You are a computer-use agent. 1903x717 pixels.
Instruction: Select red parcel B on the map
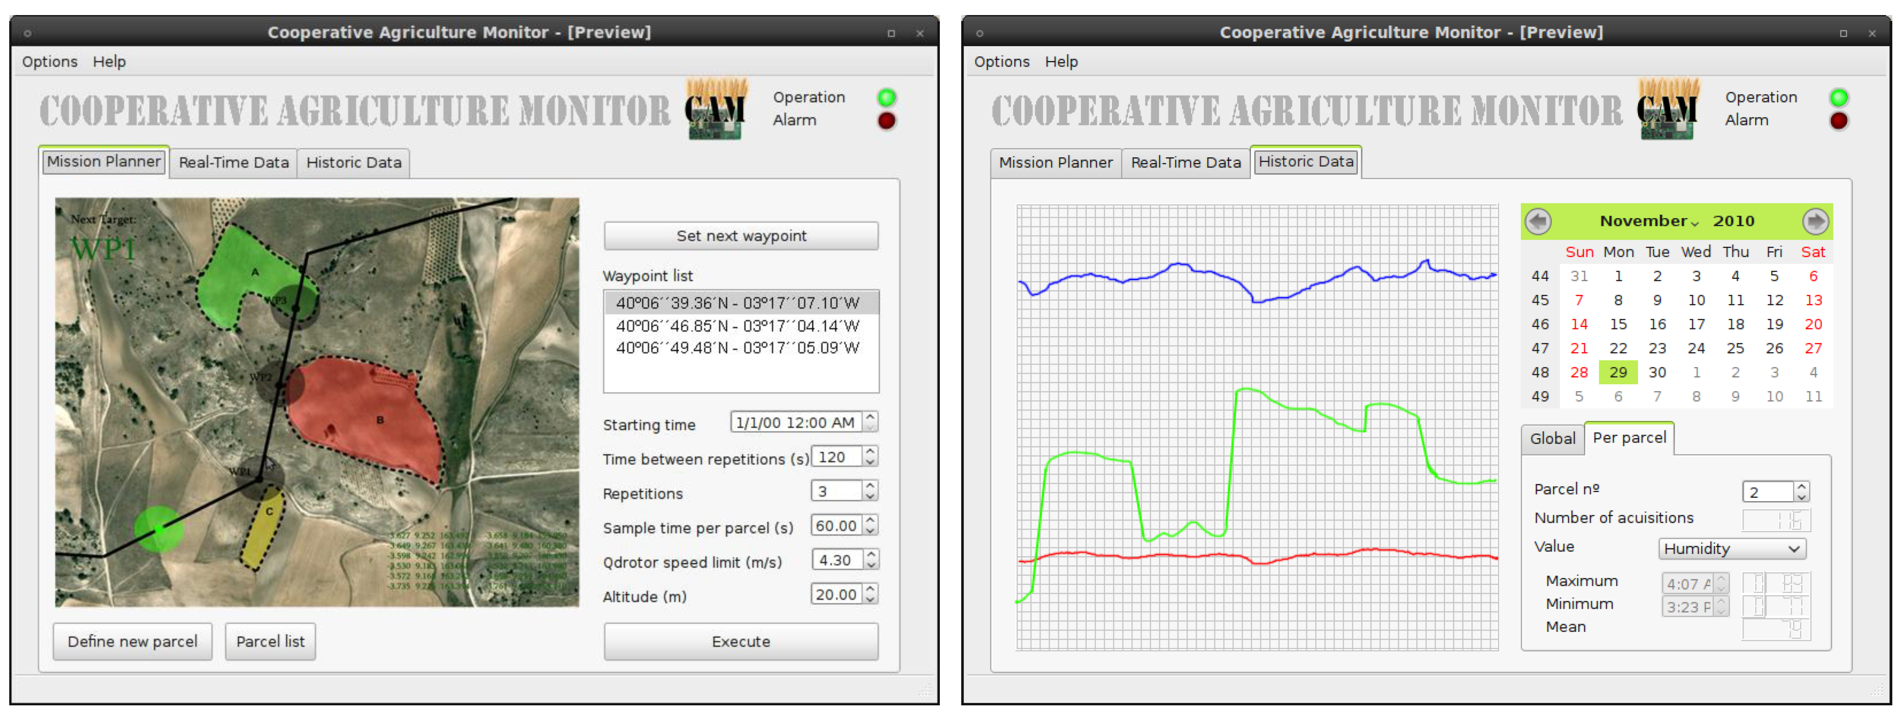click(x=370, y=421)
